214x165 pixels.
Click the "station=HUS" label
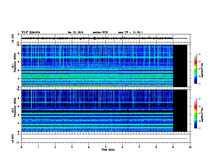click(x=100, y=32)
